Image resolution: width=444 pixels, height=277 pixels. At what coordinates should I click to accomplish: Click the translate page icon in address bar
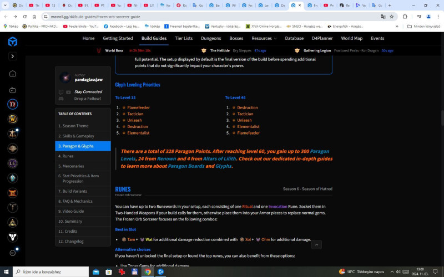coord(383,17)
